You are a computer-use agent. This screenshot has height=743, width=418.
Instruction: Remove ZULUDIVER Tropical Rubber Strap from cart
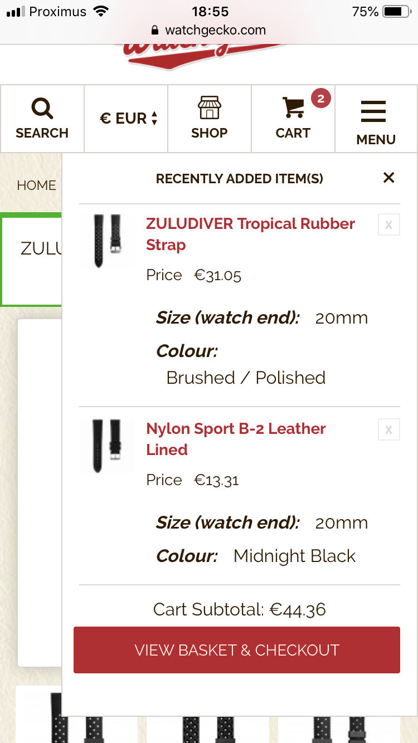(389, 225)
